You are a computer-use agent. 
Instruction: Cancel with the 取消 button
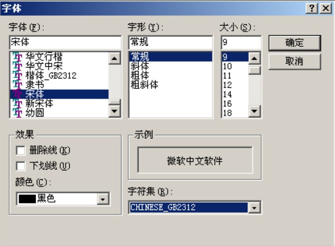[x=294, y=61]
